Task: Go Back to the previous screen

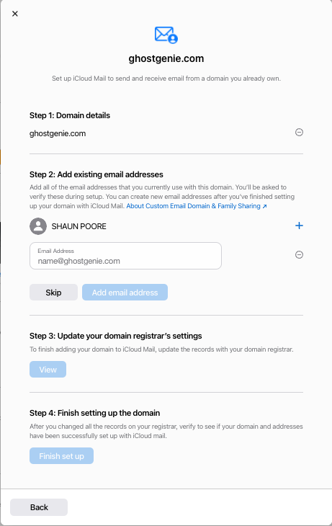Action: pos(39,507)
